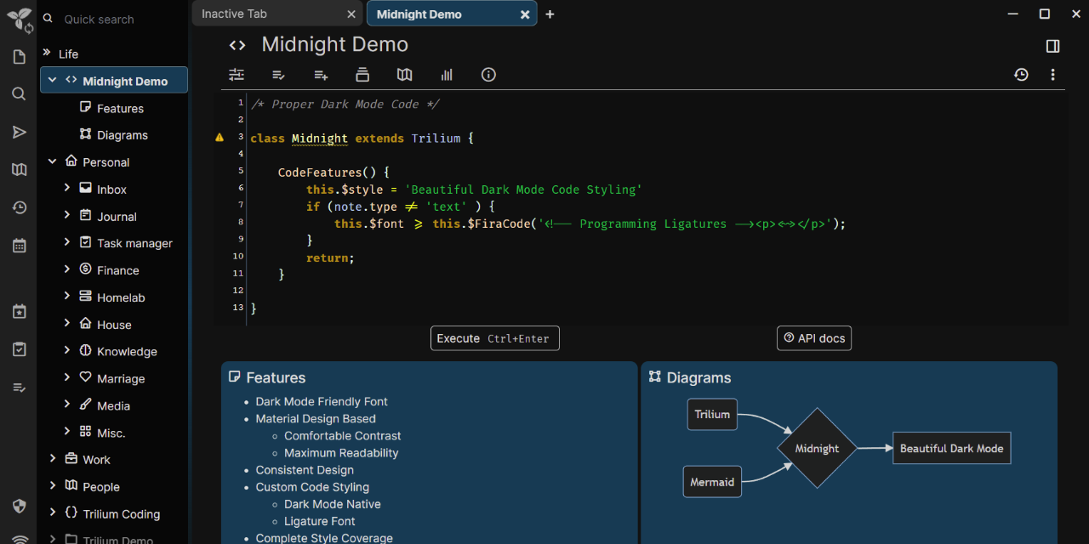Collapse the Midnight Demo tree node
The height and width of the screenshot is (544, 1089).
(x=52, y=80)
